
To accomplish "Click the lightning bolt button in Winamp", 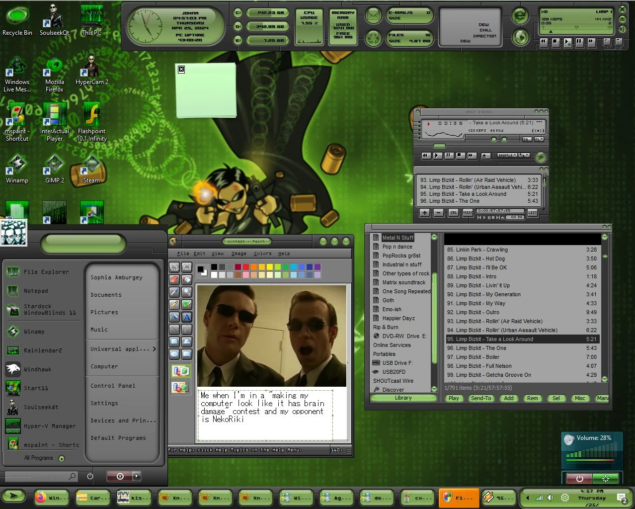I will pyautogui.click(x=540, y=157).
